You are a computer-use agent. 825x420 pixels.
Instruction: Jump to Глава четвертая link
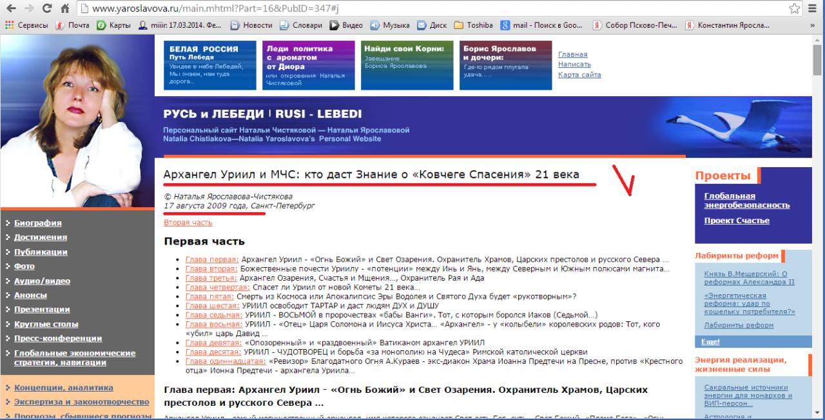tap(217, 287)
